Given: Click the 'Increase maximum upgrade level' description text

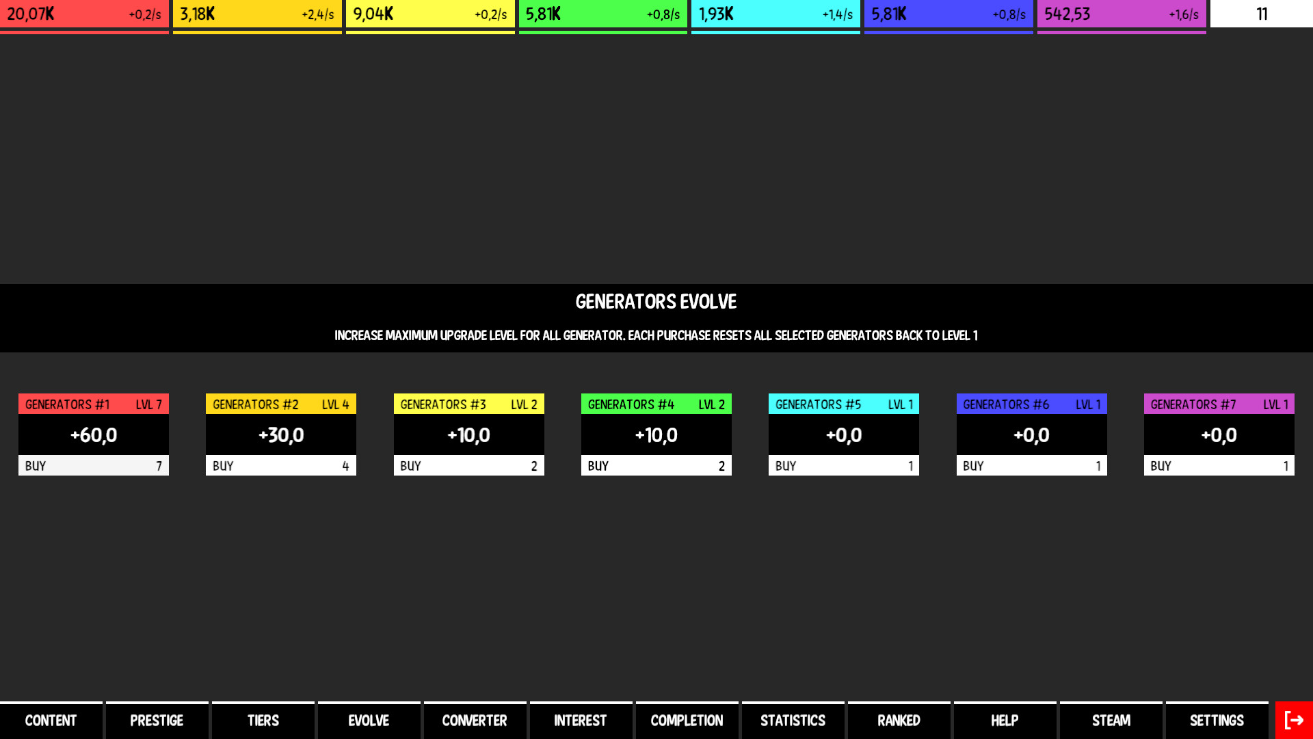Looking at the screenshot, I should coord(656,335).
